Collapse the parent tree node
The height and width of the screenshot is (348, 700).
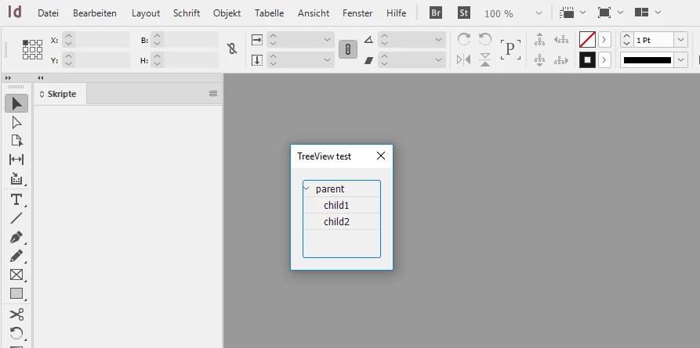[x=306, y=188]
